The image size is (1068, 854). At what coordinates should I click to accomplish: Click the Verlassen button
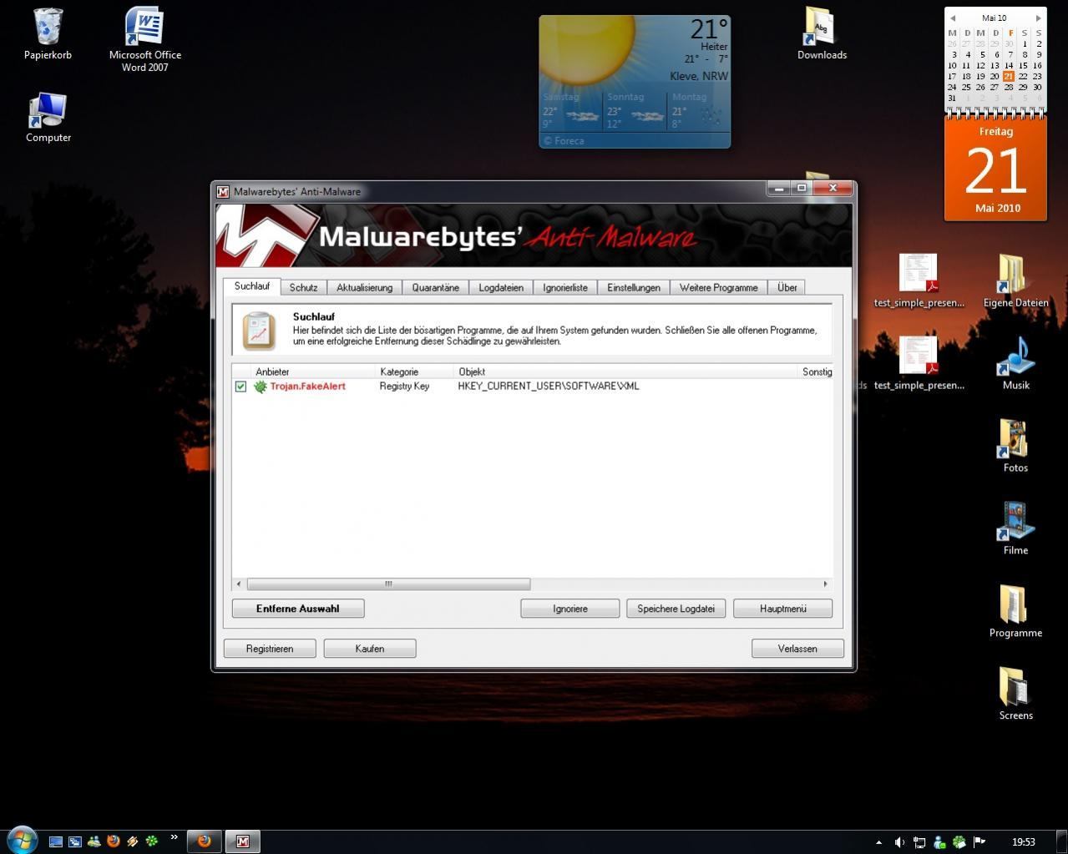click(x=797, y=649)
